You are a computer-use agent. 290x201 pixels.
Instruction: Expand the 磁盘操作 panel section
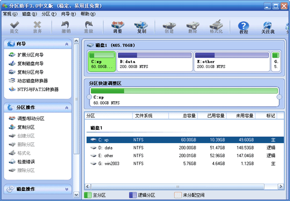(66, 188)
